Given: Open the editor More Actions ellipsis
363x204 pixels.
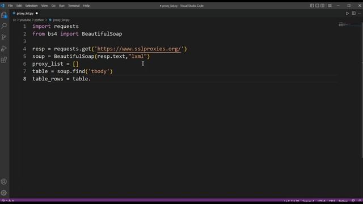Looking at the screenshot, I should point(360,14).
